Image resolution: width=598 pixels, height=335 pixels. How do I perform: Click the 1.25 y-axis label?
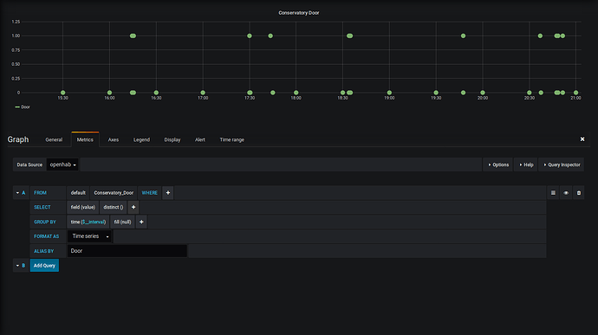[x=16, y=22]
